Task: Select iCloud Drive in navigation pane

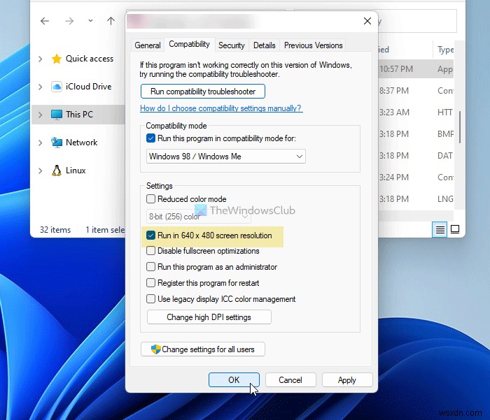Action: coord(88,87)
